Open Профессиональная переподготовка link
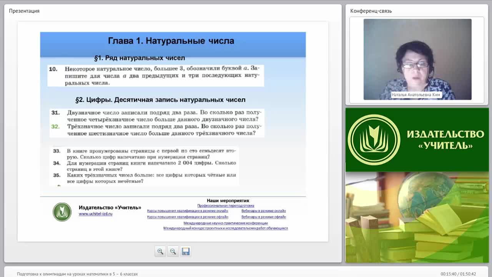Screen dimensions: 492x277 pyautogui.click(x=226, y=206)
